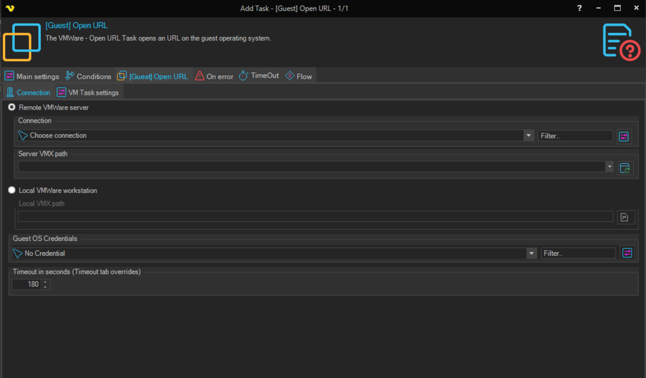The height and width of the screenshot is (378, 646).
Task: Expand the Server VMX path dropdown
Action: [x=610, y=167]
